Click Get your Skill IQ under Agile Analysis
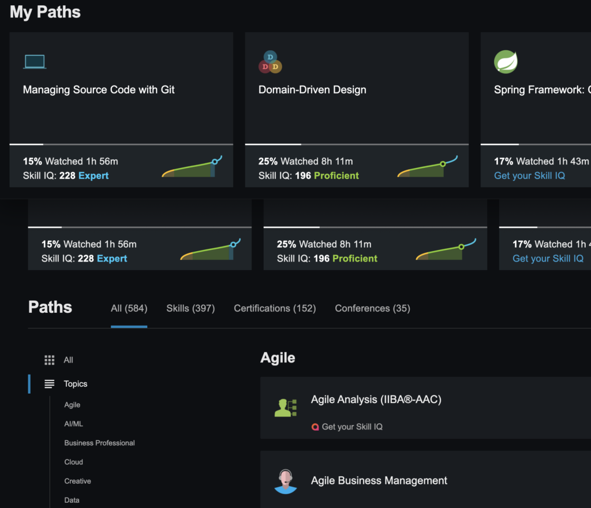The image size is (591, 508). point(352,427)
